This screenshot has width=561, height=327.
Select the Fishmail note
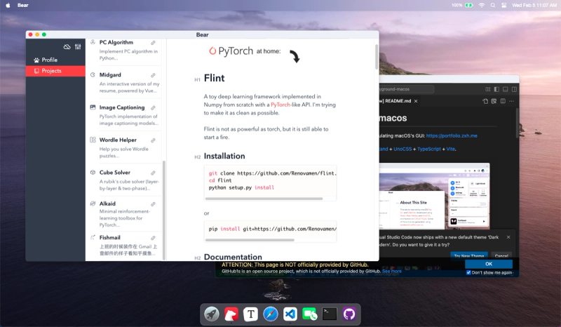pyautogui.click(x=124, y=246)
